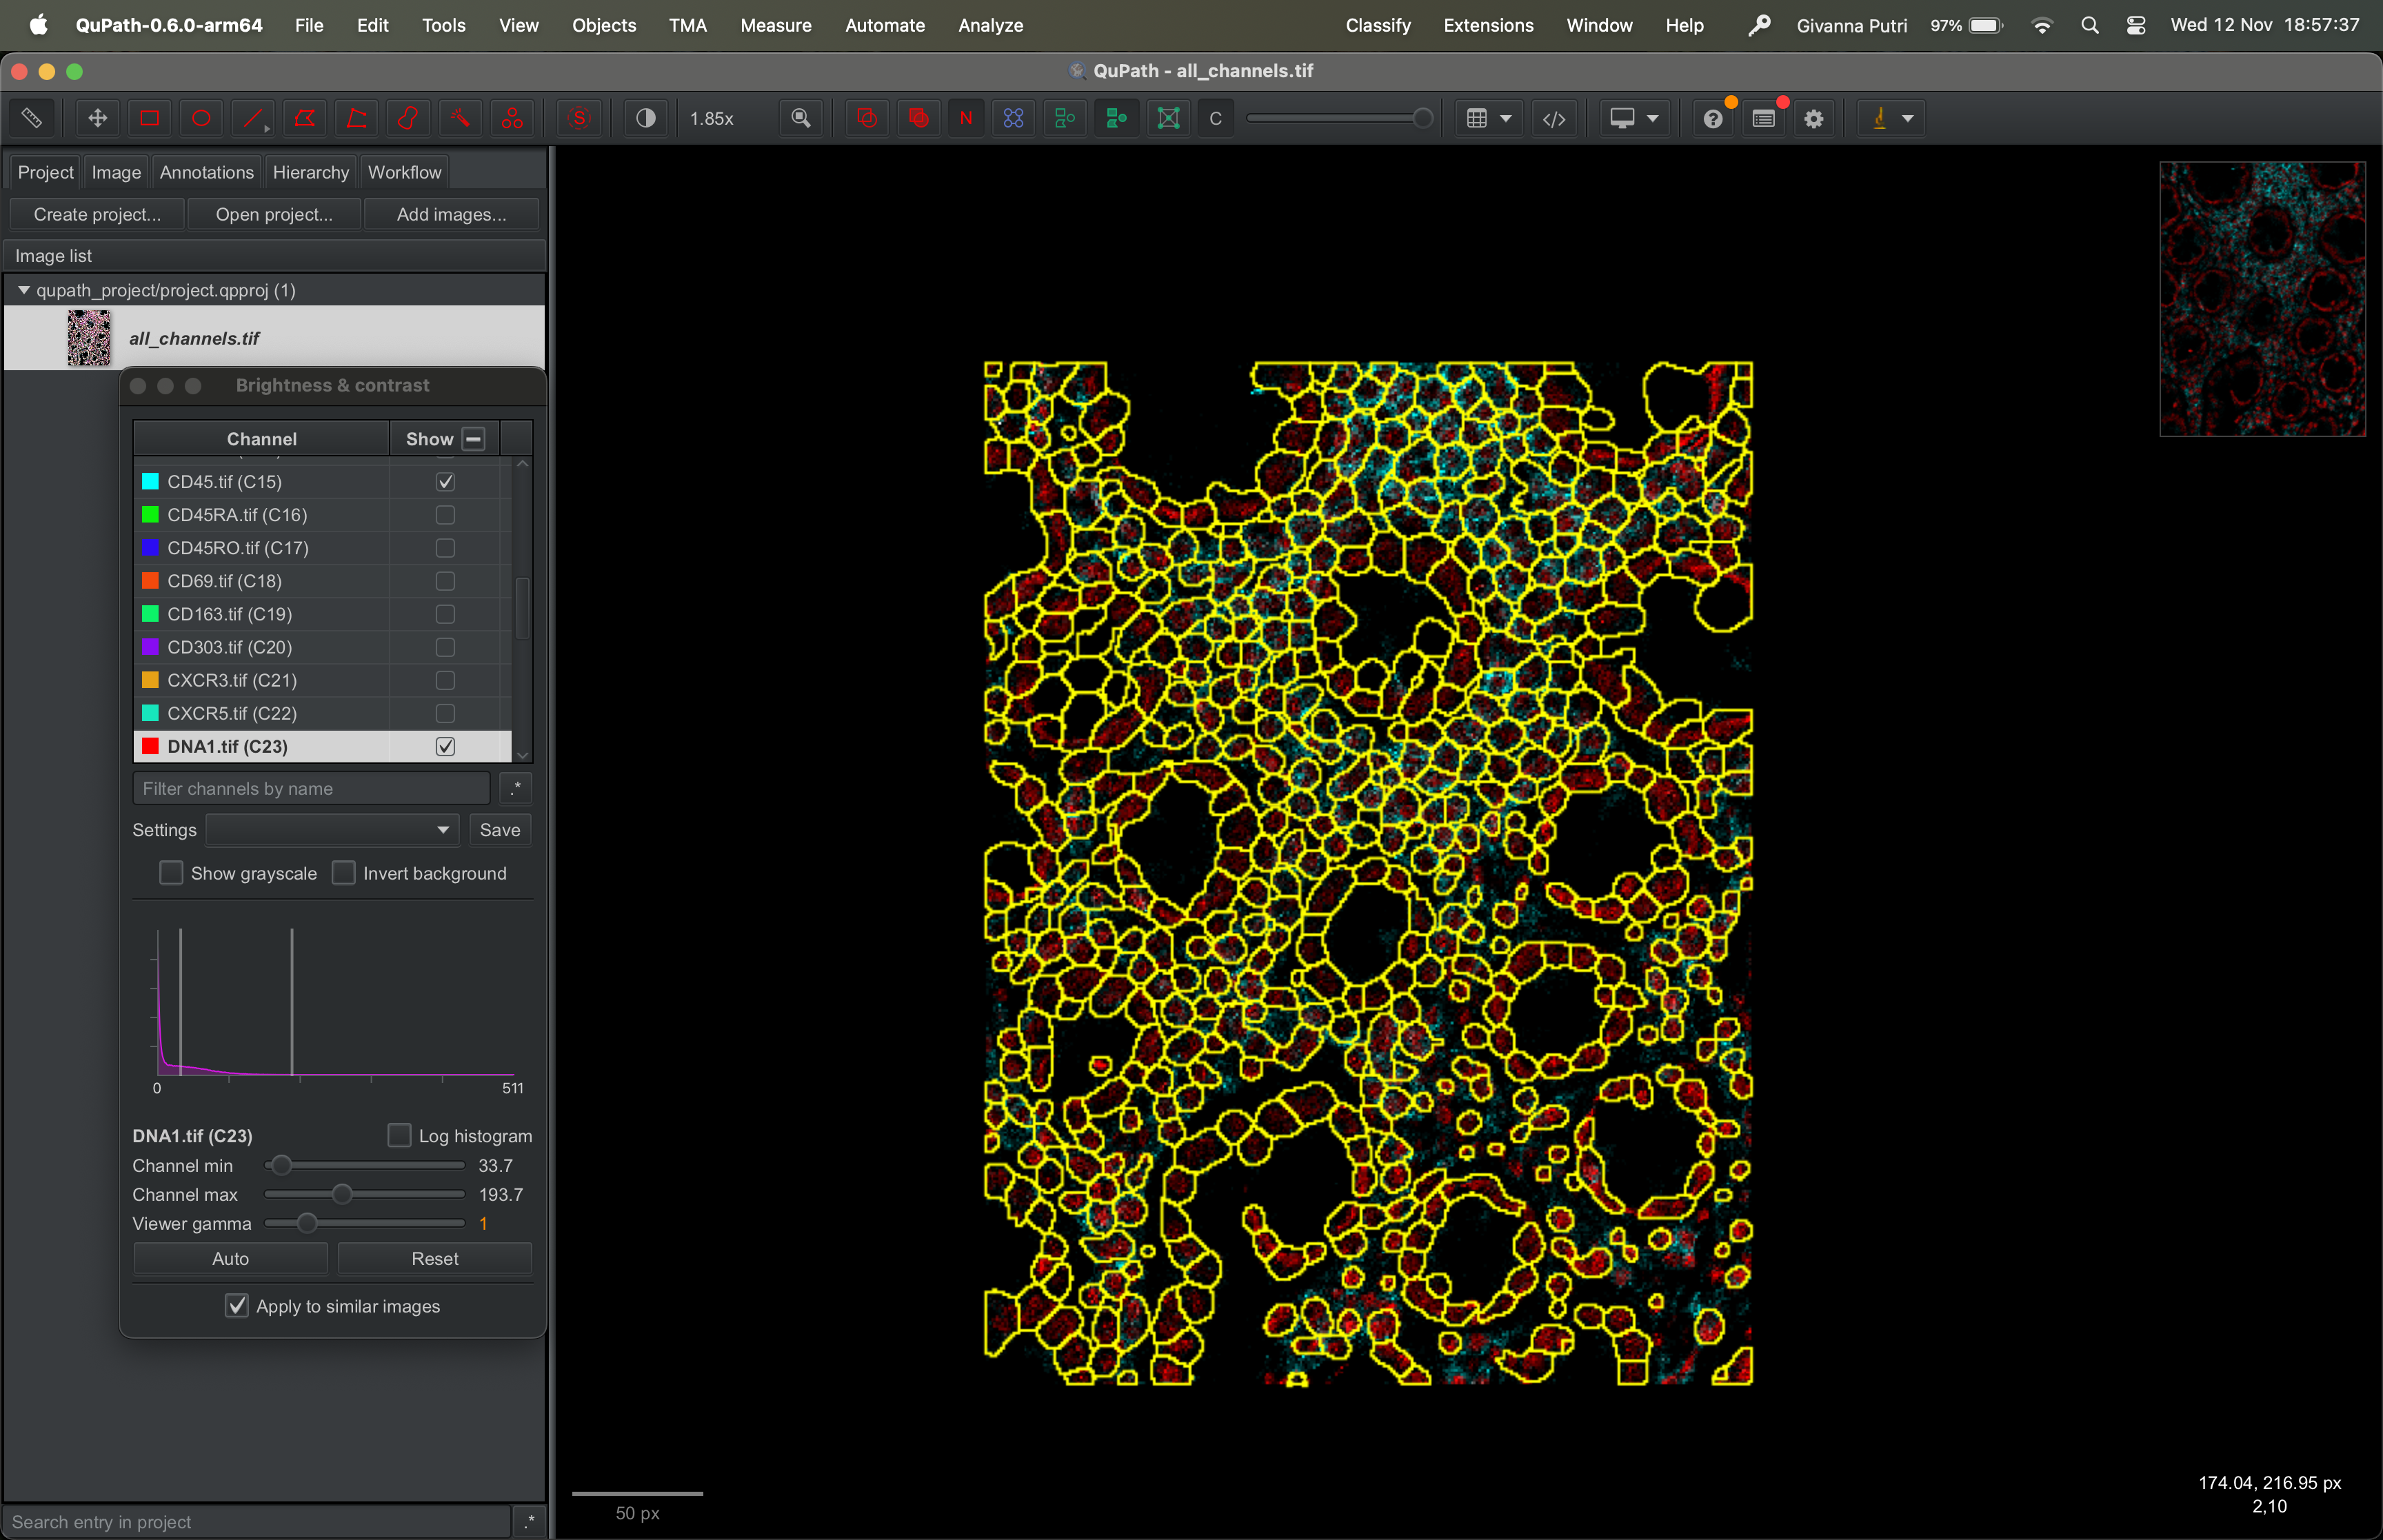
Task: Enable the CD163.tif channel checkbox
Action: [x=445, y=614]
